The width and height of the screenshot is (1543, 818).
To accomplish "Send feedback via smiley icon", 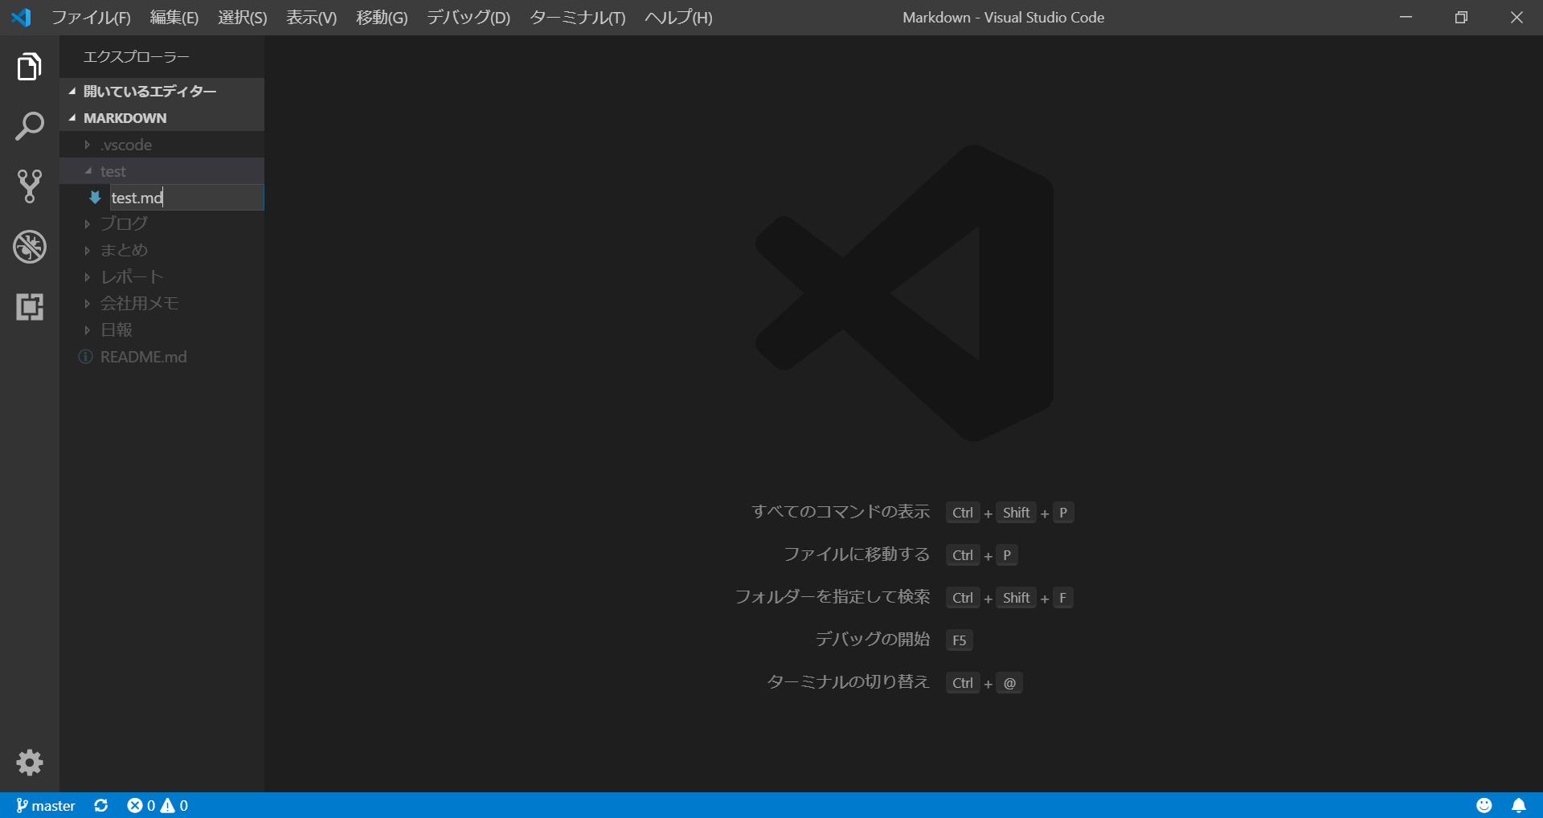I will click(x=1484, y=805).
